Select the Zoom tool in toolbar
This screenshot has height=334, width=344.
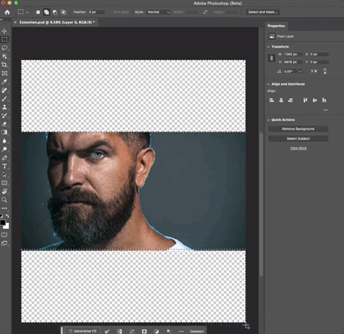click(x=4, y=200)
